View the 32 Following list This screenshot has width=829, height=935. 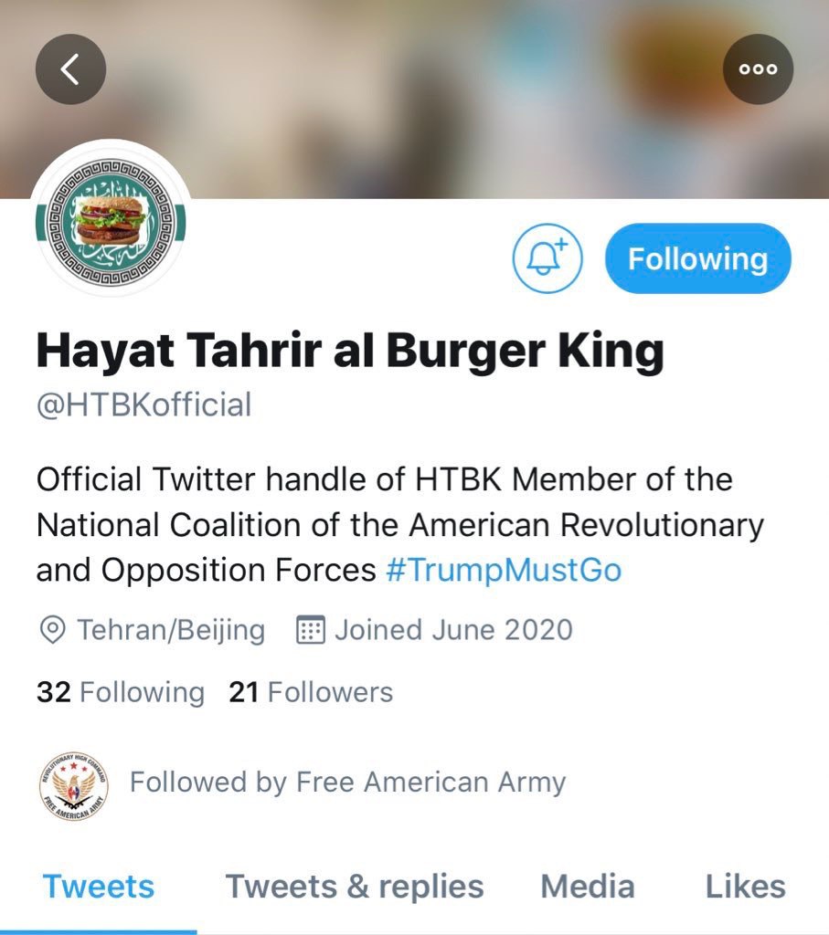pos(121,692)
